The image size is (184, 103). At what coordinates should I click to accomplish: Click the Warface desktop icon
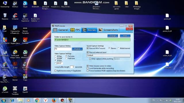[15, 4]
